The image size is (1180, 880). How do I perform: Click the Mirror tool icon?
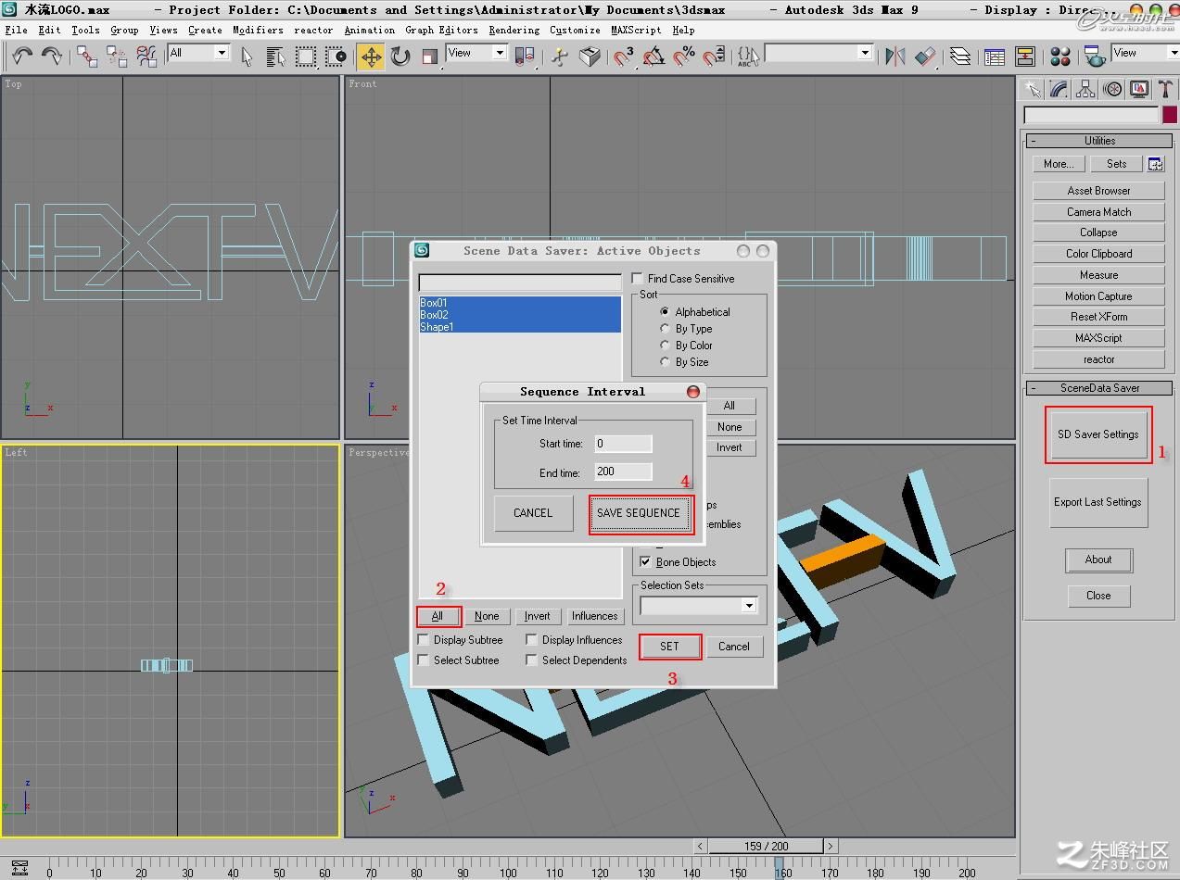[895, 57]
